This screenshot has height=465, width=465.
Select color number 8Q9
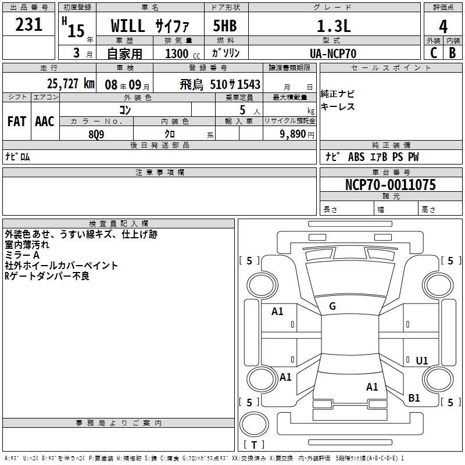click(97, 133)
